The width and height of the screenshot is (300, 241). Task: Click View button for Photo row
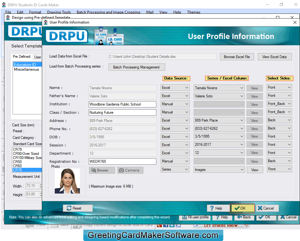pyautogui.click(x=255, y=170)
